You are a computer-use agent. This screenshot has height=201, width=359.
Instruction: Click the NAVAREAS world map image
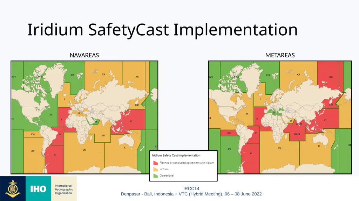(x=84, y=117)
